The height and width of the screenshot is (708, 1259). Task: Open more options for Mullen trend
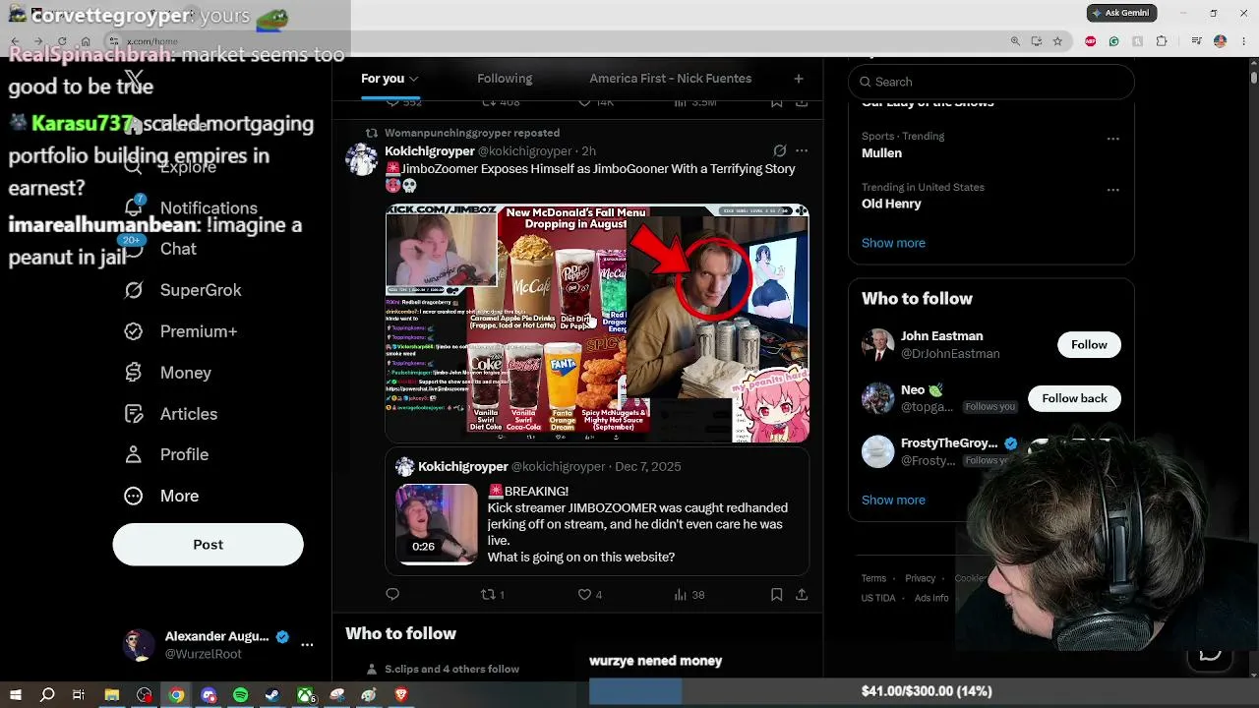click(1113, 139)
